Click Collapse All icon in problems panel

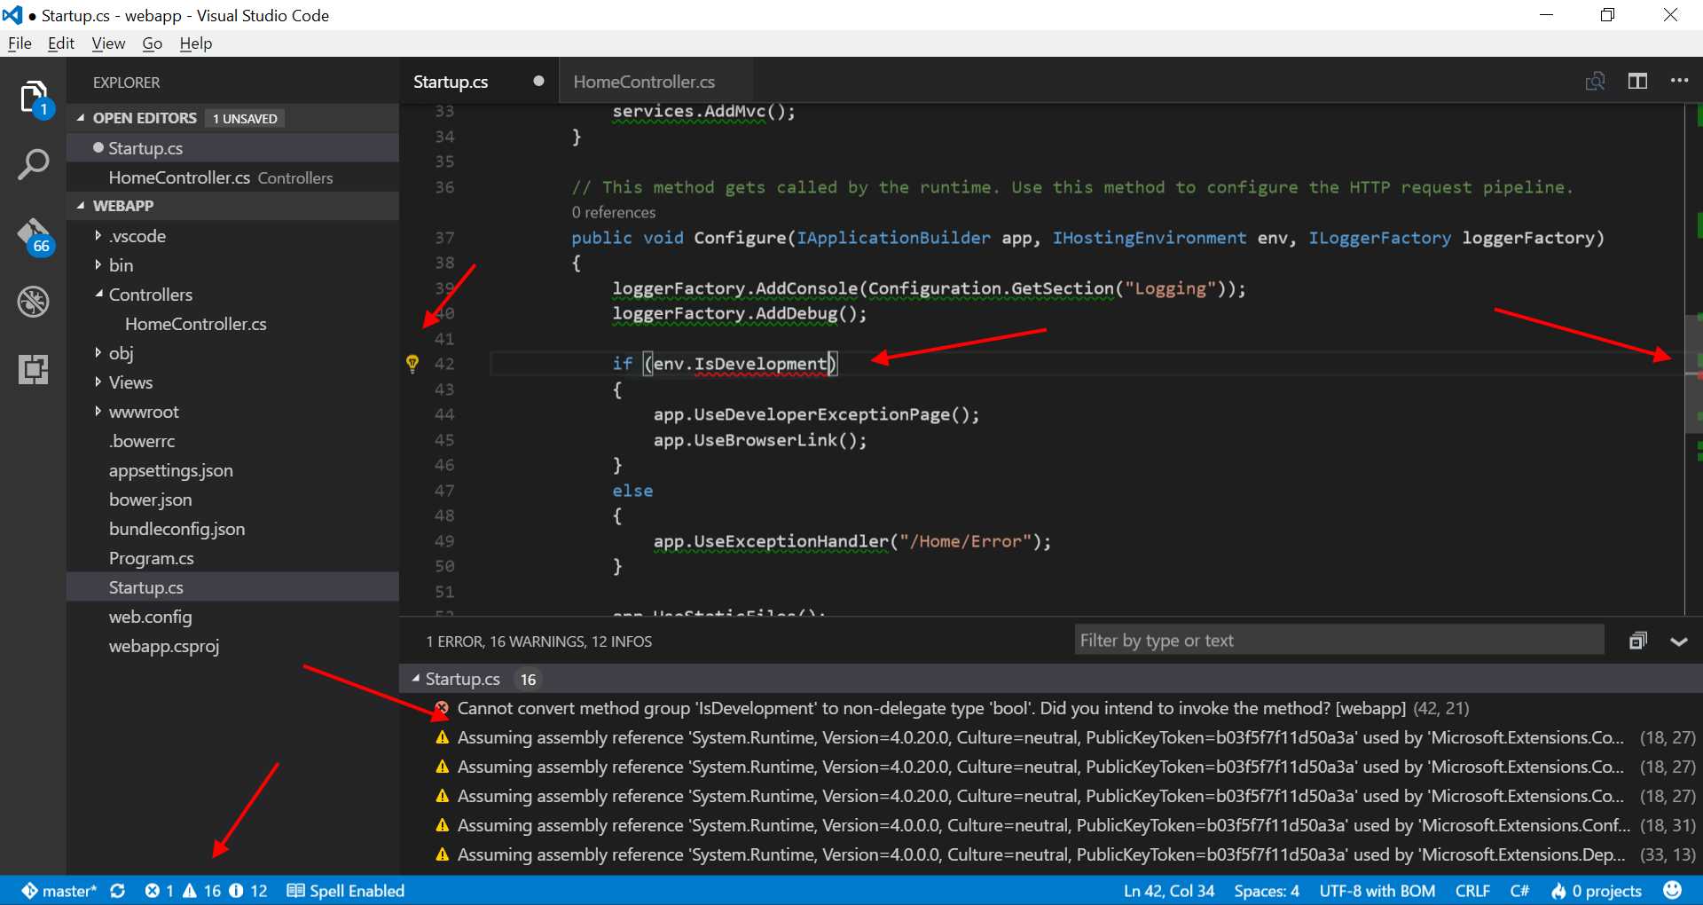(1636, 640)
